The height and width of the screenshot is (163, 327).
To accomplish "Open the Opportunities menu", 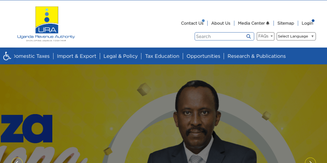I will 203,56.
